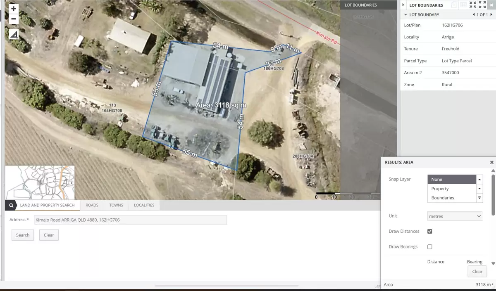The width and height of the screenshot is (496, 291).
Task: Go to next lot boundary result
Action: (491, 14)
